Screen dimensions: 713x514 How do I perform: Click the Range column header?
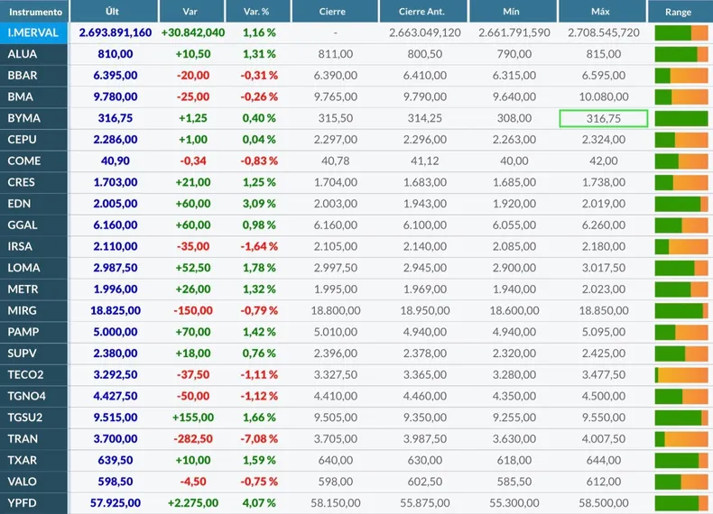(679, 13)
